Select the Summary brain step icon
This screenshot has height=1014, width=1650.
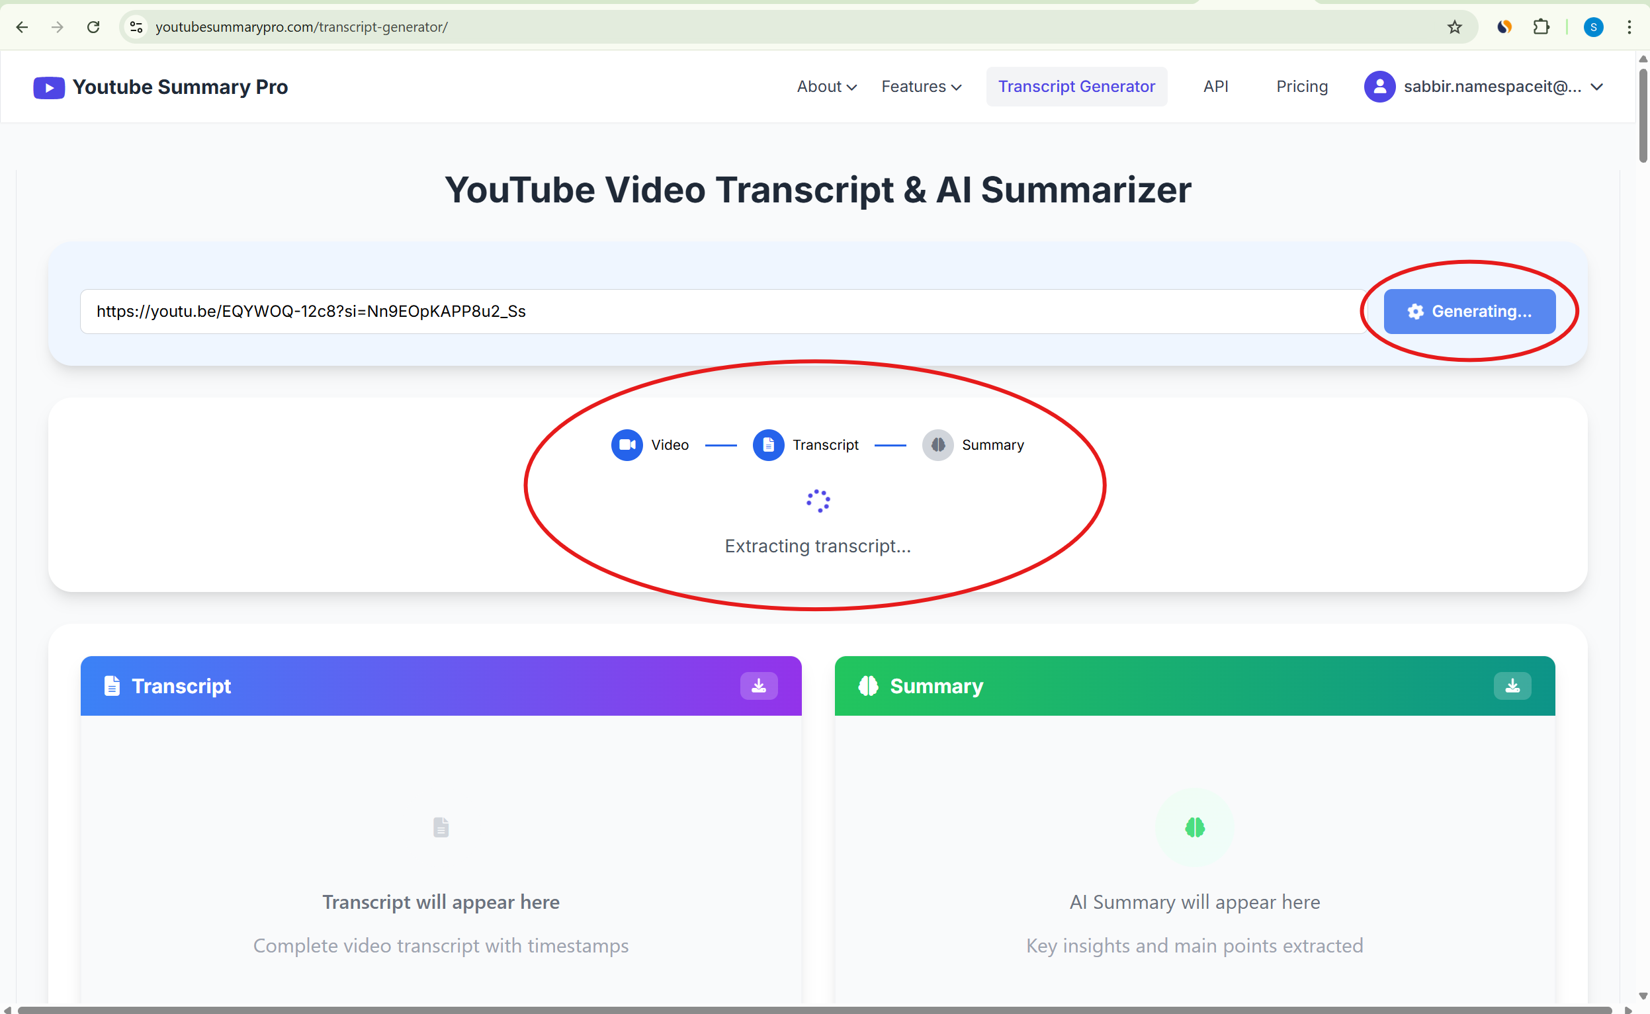(x=937, y=444)
